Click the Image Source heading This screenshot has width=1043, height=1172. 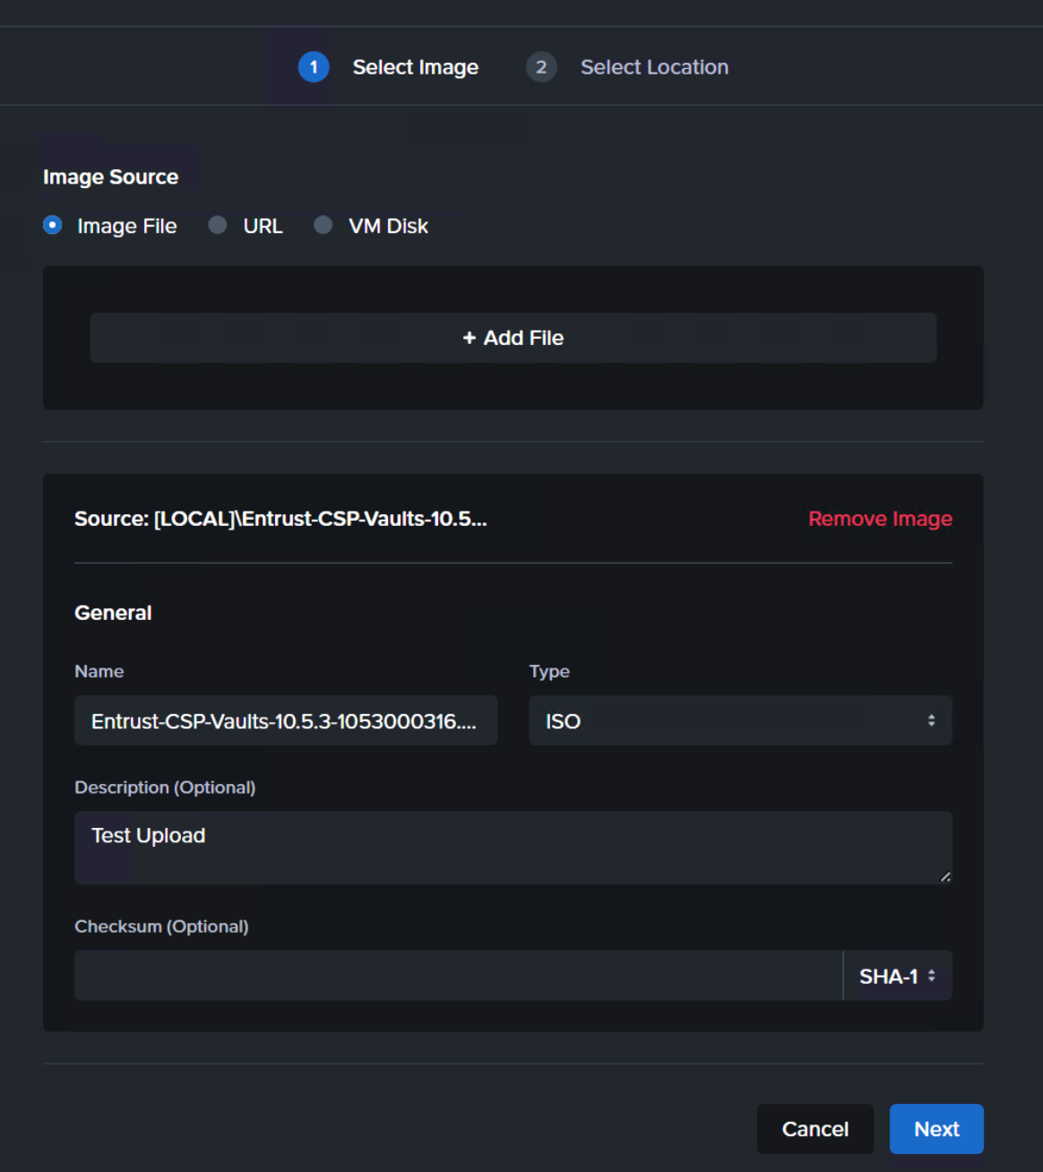[x=111, y=177]
